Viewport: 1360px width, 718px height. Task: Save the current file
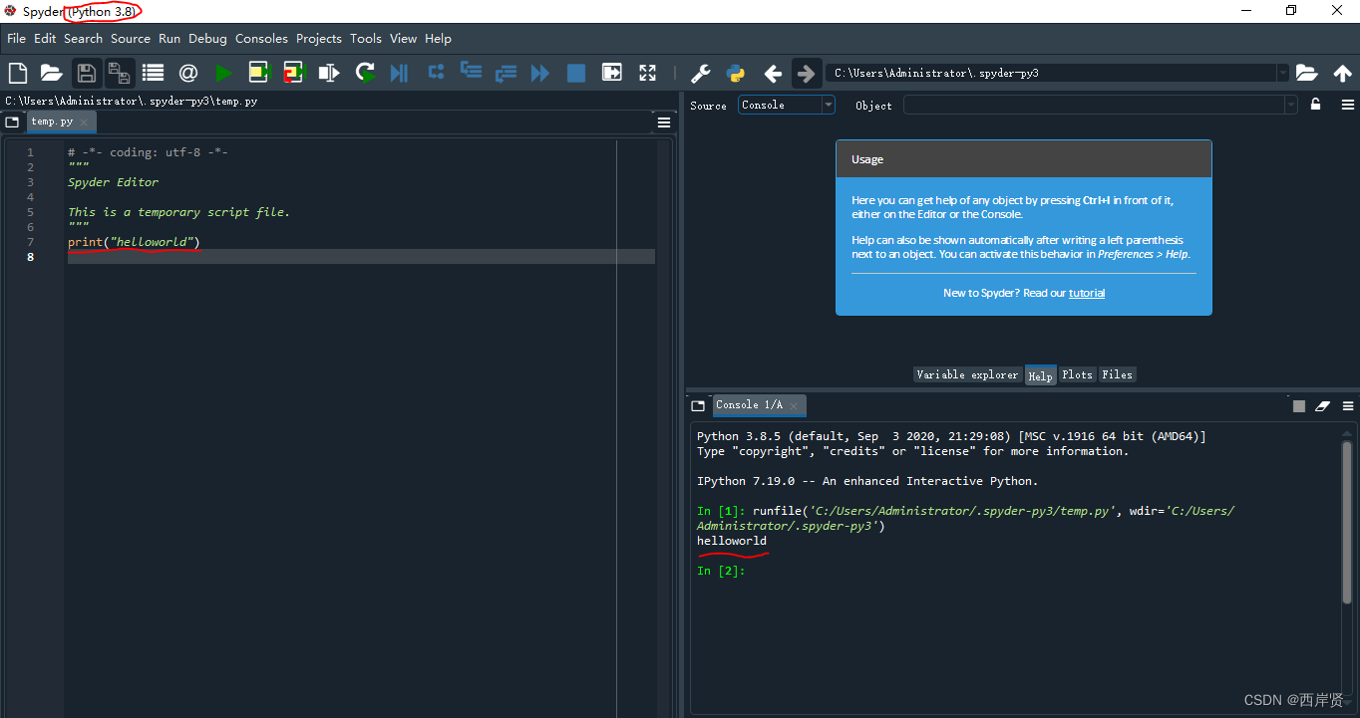click(x=87, y=73)
